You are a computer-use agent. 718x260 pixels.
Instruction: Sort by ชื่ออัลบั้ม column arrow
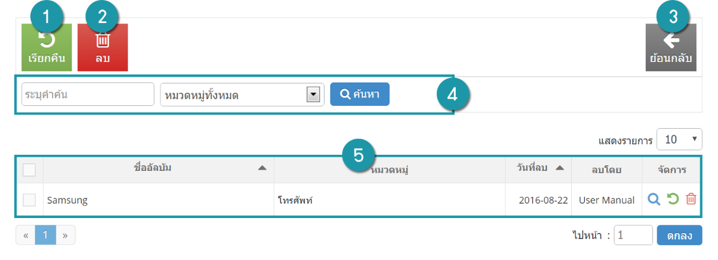pos(262,169)
